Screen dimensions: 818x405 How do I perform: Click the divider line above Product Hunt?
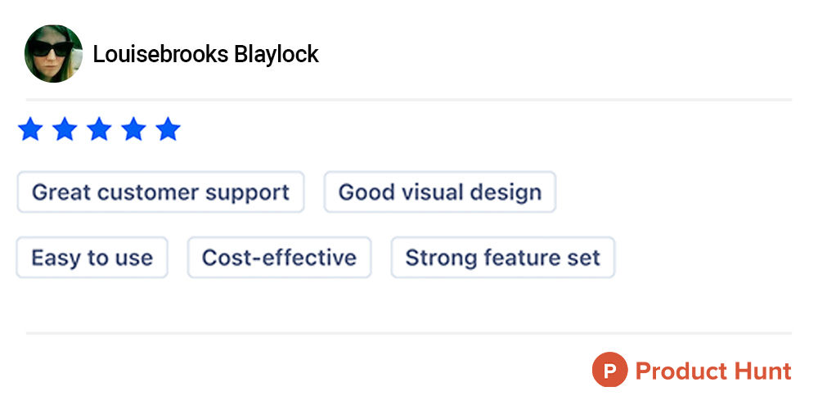tap(409, 333)
